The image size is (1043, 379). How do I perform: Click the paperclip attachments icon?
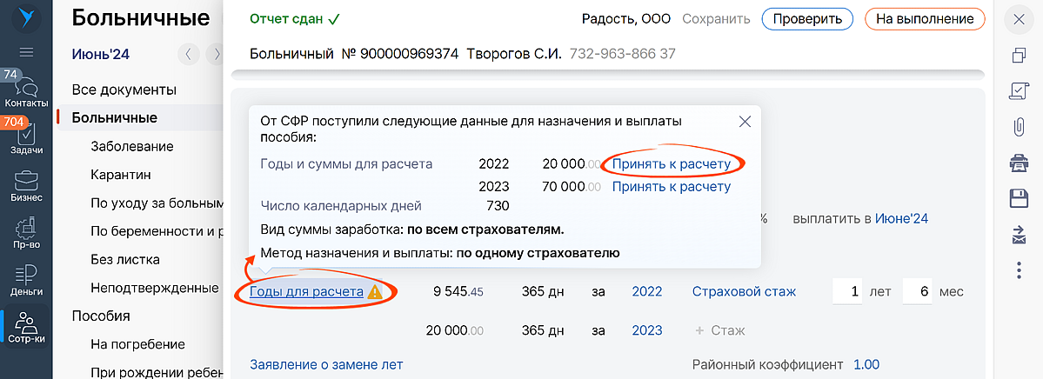(1020, 126)
